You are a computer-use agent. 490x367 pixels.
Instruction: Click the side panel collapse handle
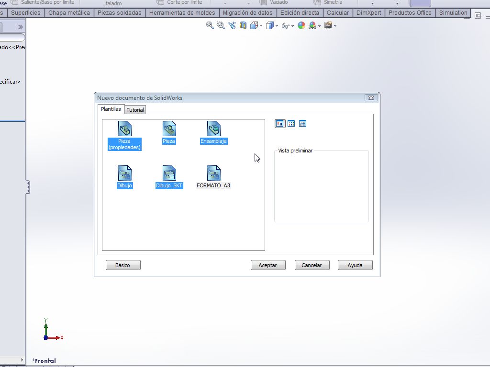28,187
